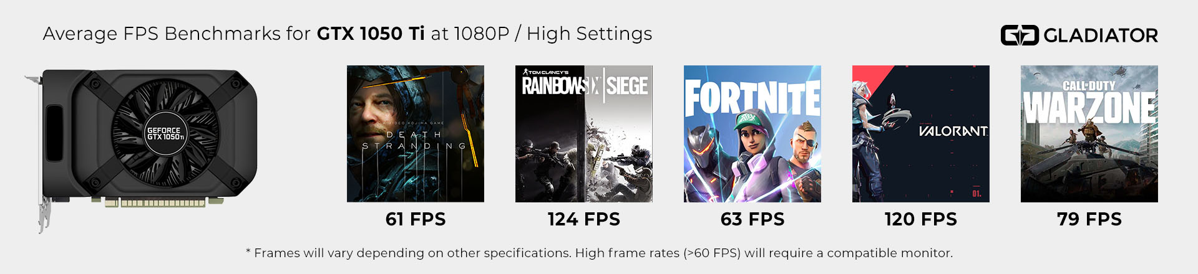Viewport: 1198px width, 274px height.
Task: Click the 120 FPS Valorant result
Action: [921, 219]
